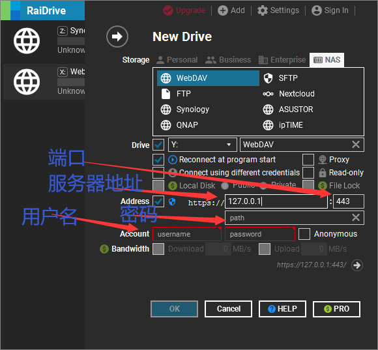Viewport: 378px width, 350px height.
Task: Click the Bandwidth dollar PRO icon
Action: (104, 249)
